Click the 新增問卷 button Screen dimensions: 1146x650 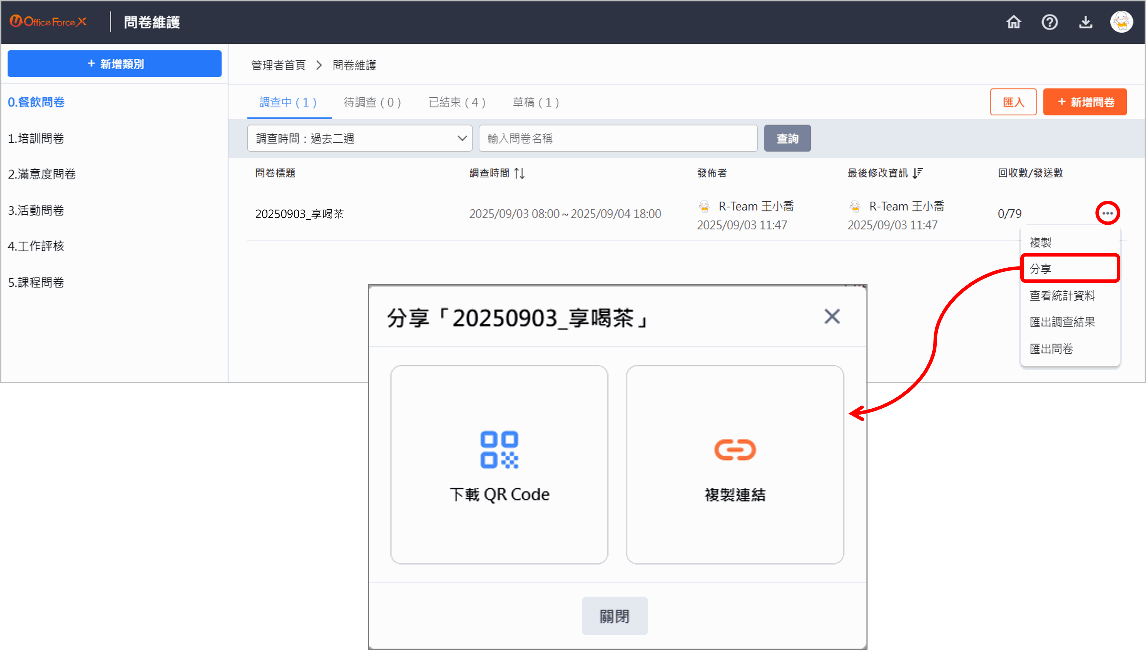coord(1084,102)
